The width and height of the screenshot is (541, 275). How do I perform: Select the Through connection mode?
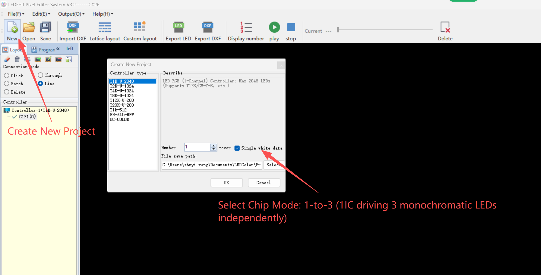[x=41, y=75]
